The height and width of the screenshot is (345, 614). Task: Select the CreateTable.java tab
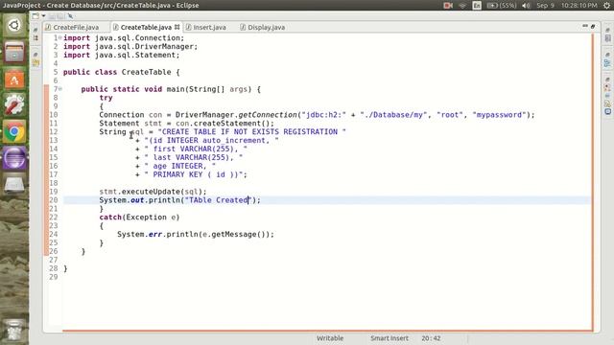pos(146,28)
